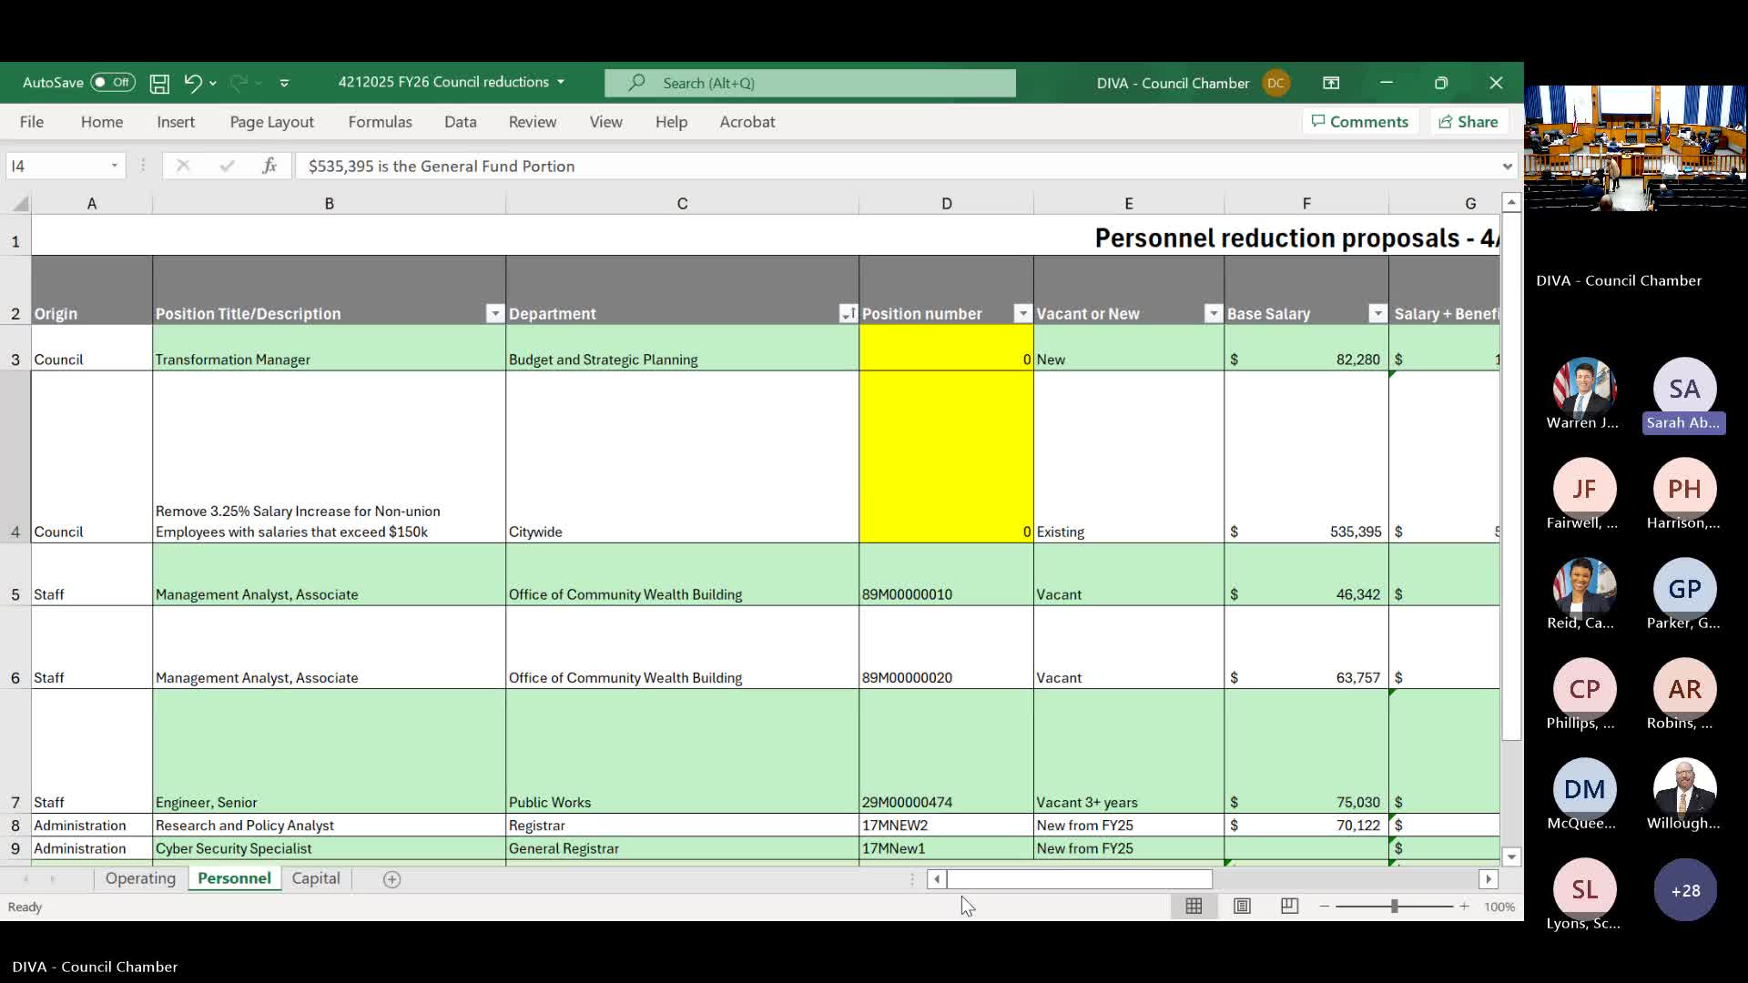This screenshot has height=983, width=1748.
Task: Click the formula bar Cancel X icon
Action: click(x=183, y=166)
